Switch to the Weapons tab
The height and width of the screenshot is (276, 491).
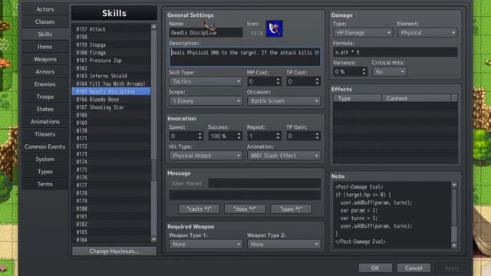point(45,59)
